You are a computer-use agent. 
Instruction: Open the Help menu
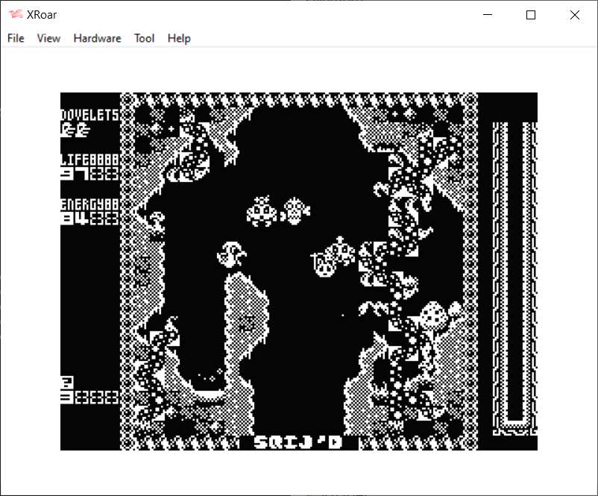[x=179, y=38]
